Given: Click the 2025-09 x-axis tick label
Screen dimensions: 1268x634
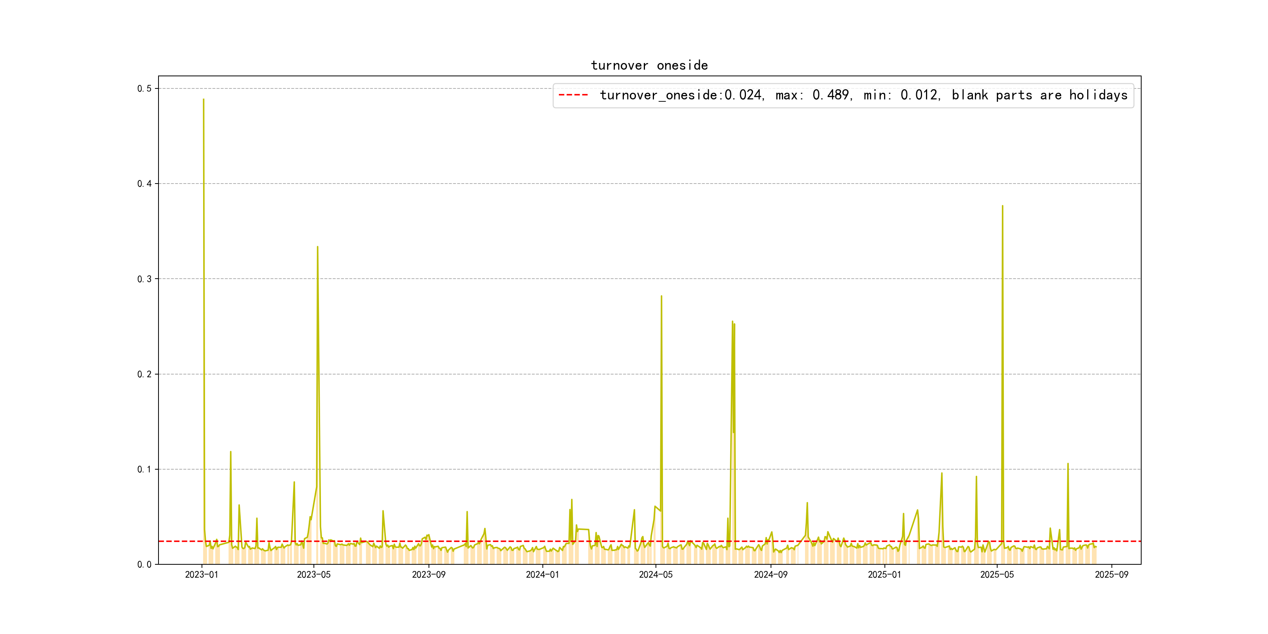Looking at the screenshot, I should point(1111,575).
